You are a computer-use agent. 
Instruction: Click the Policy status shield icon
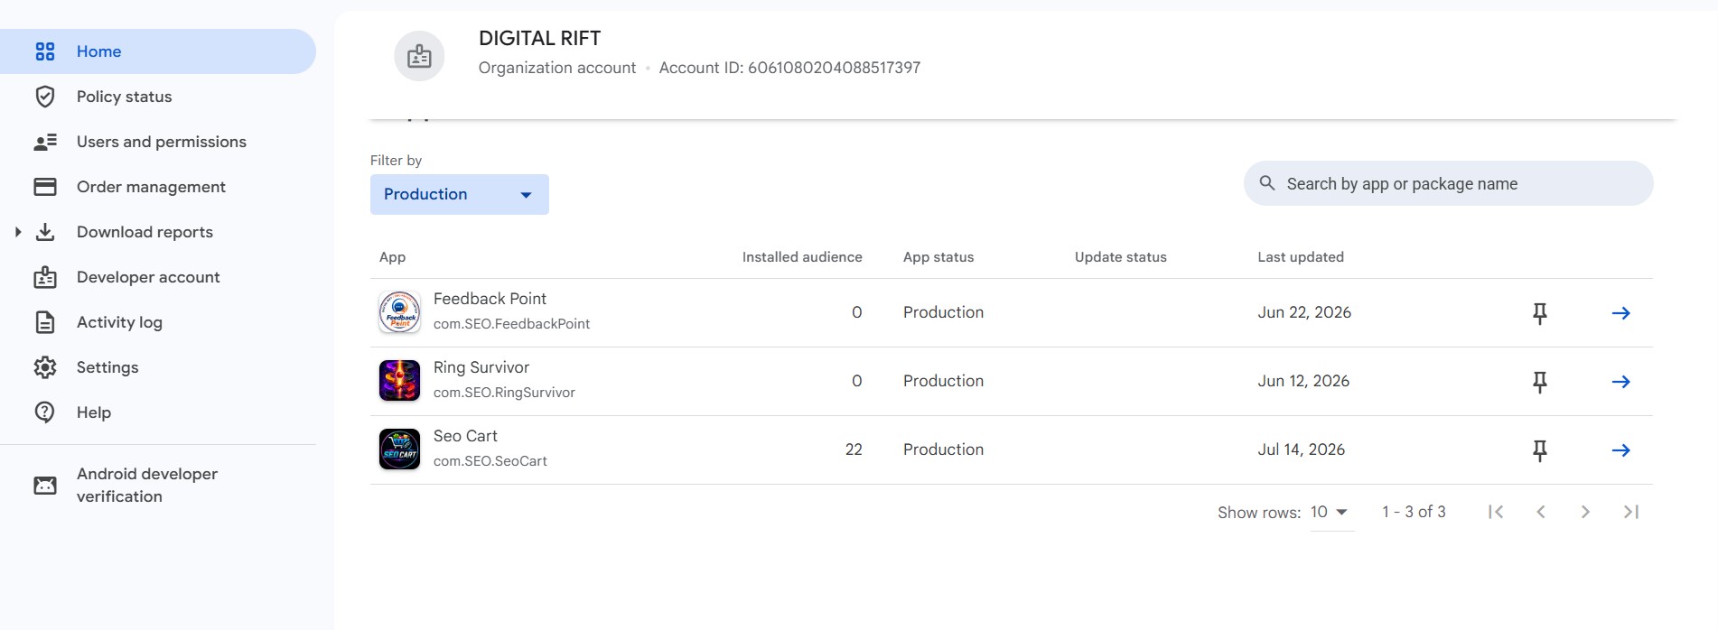pos(45,97)
